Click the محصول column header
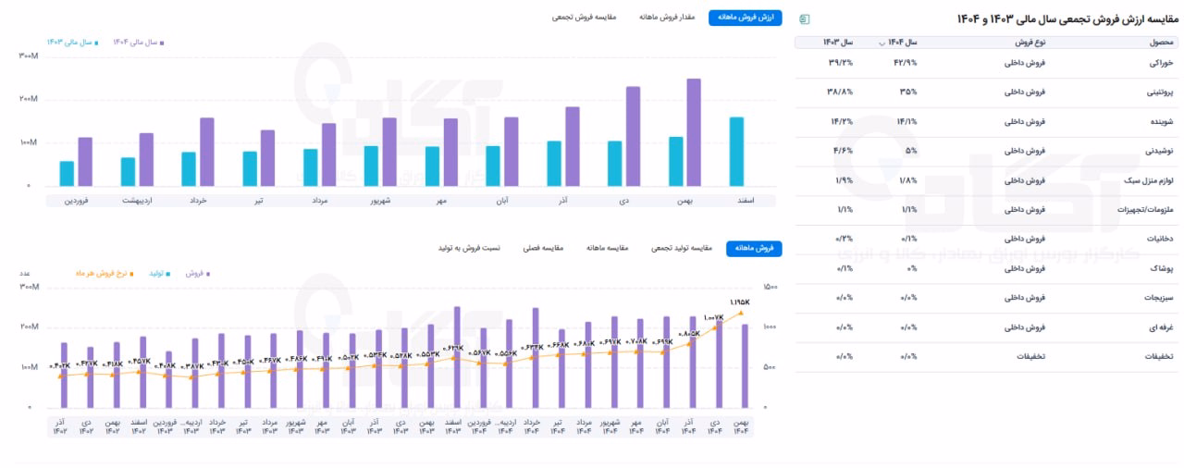Viewport: 1184px width, 468px height. tap(1160, 43)
